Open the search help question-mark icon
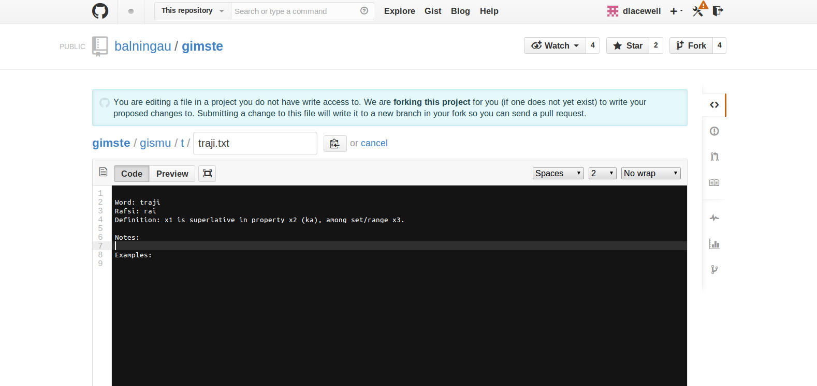Screen dimensions: 817x386 (x=364, y=11)
